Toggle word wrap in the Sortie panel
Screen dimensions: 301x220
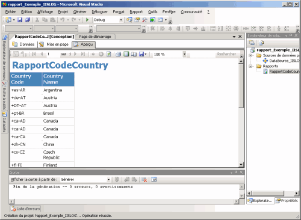154,180
